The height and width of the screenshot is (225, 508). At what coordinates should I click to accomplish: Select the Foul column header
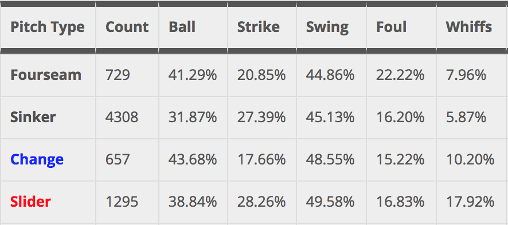(x=392, y=27)
